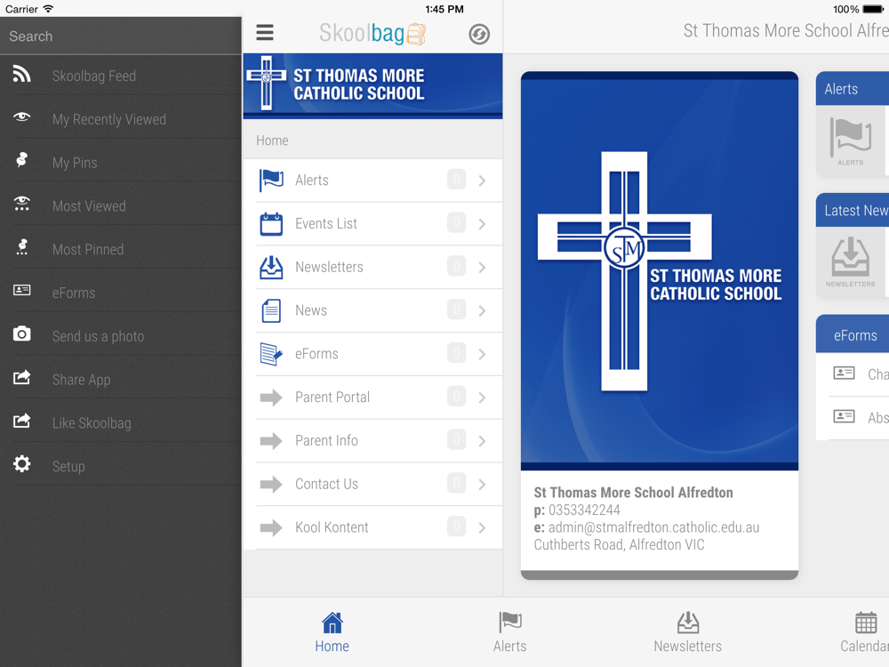The width and height of the screenshot is (889, 667).
Task: Tap Parent Portal arrow icon
Action: pyautogui.click(x=271, y=397)
